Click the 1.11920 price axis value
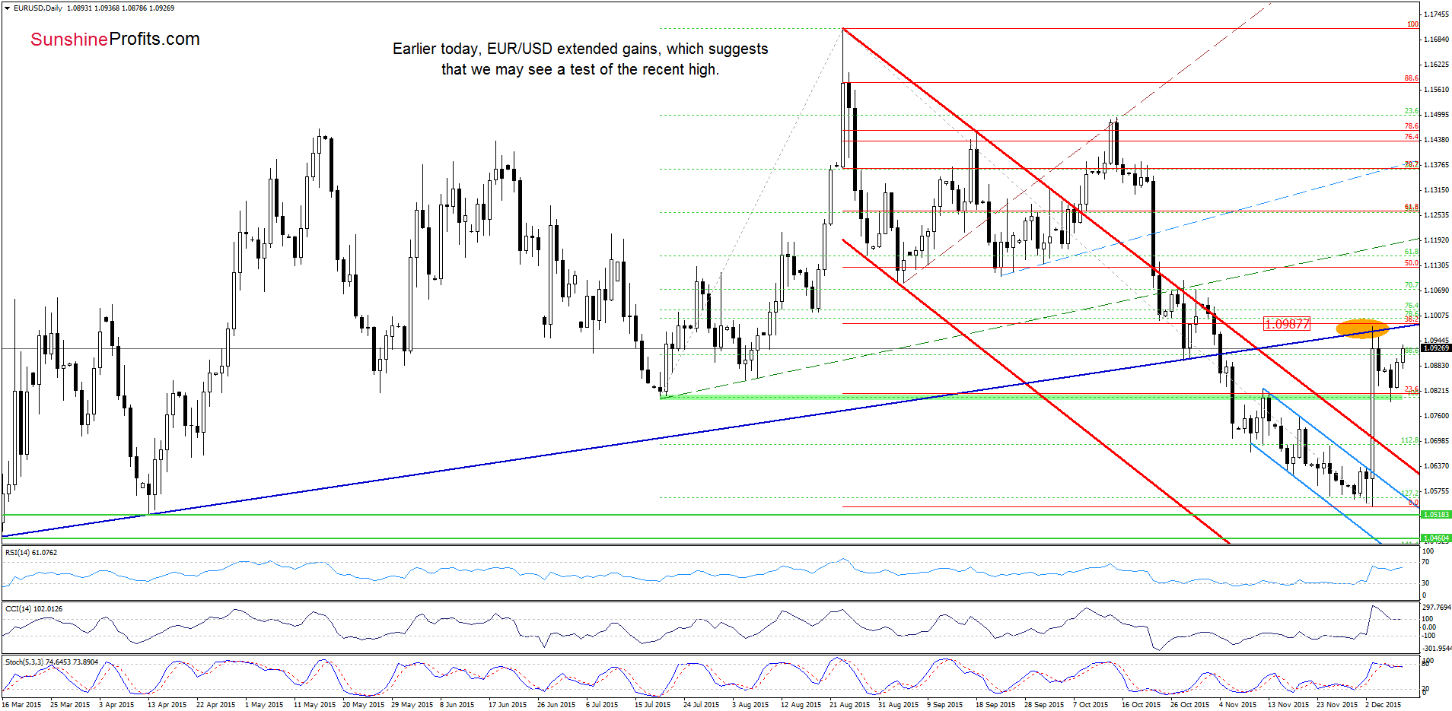The width and height of the screenshot is (1452, 711). 1436,240
